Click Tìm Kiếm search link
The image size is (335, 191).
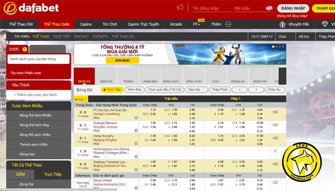click(x=22, y=36)
